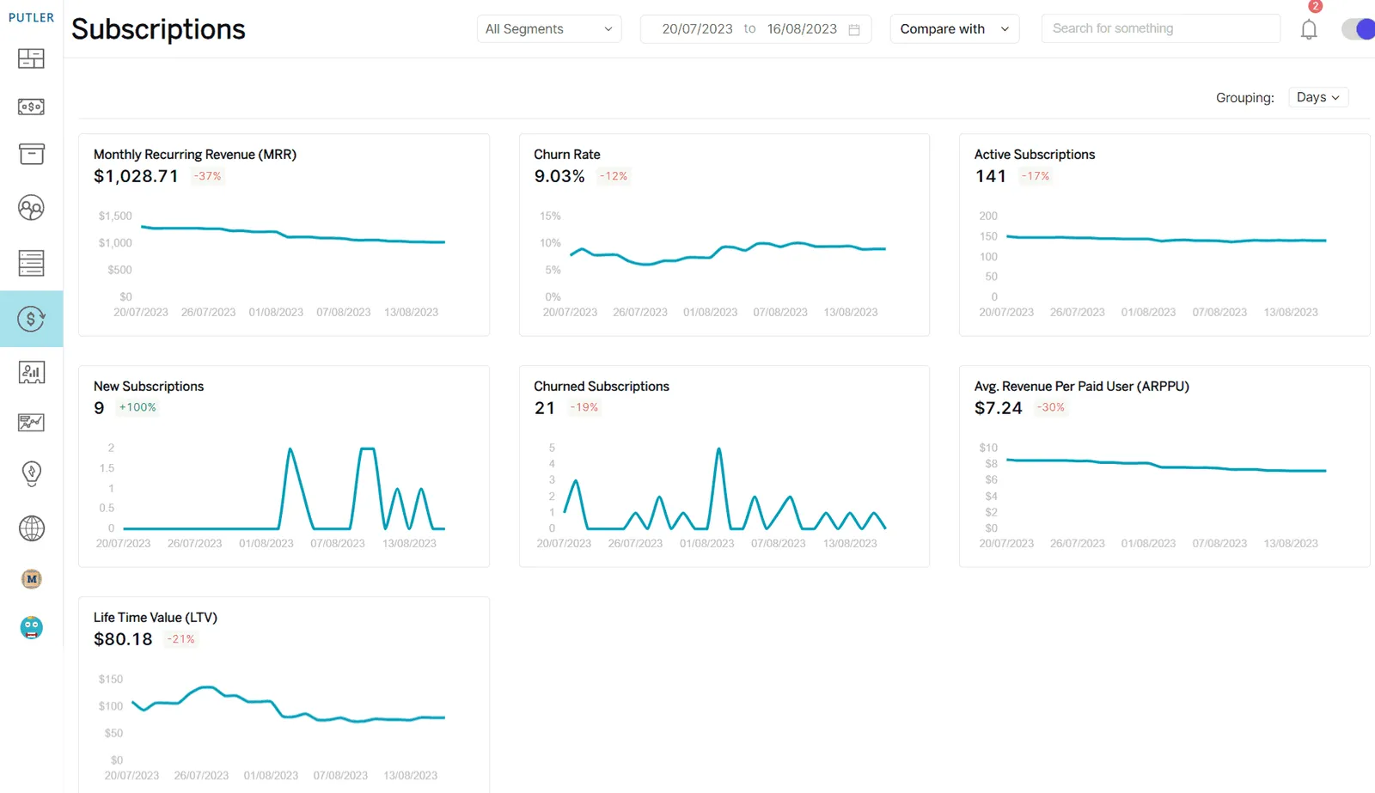Open the Products box icon in sidebar
The image size is (1375, 793).
31,154
